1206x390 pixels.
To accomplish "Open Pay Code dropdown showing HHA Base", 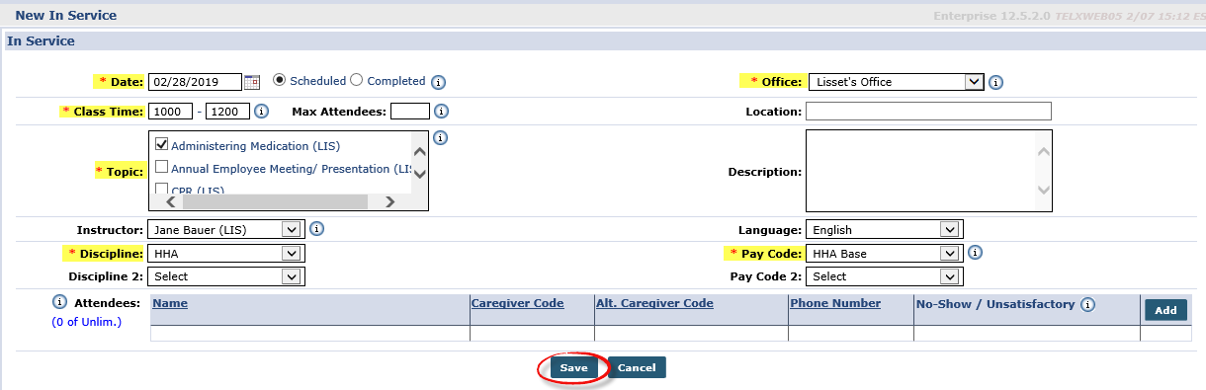I will (x=885, y=254).
